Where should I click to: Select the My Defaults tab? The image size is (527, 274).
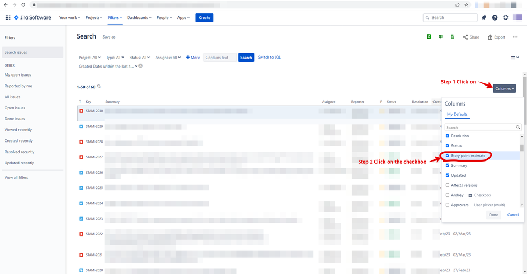click(457, 115)
